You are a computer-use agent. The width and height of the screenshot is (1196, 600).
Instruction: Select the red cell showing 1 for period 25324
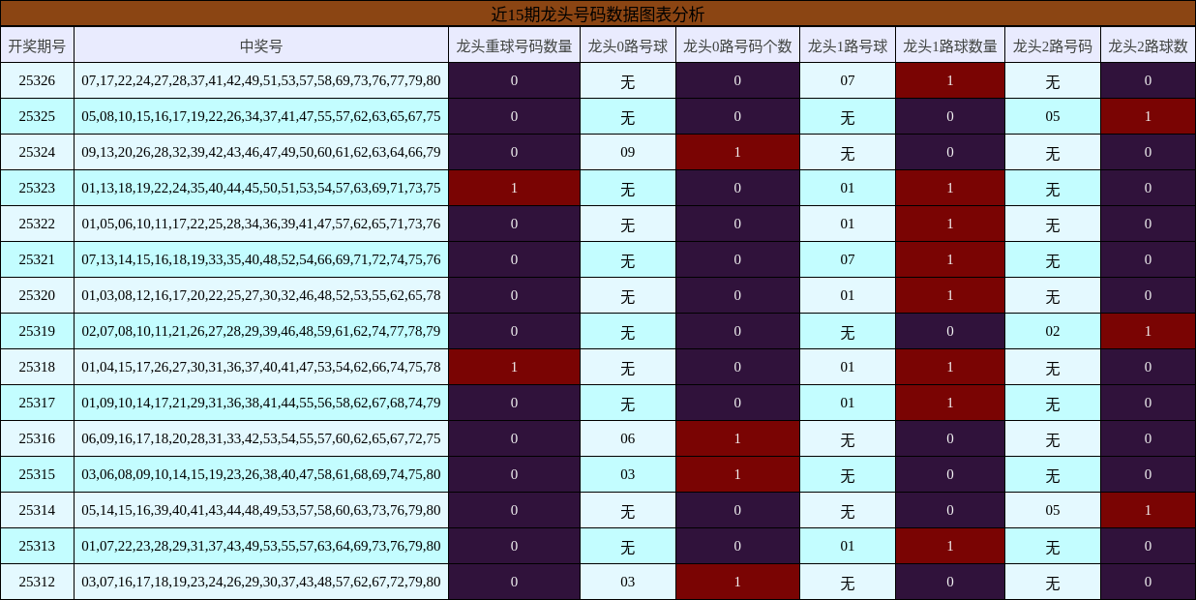pyautogui.click(x=737, y=151)
